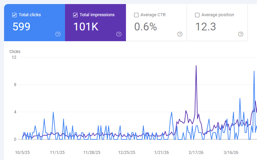Image resolution: width=257 pixels, height=160 pixels.
Task: Click the 12.3 average position value
Action: 206,27
